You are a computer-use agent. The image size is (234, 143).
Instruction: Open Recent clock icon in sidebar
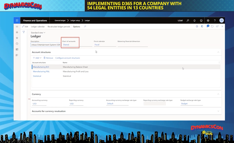[17, 44]
